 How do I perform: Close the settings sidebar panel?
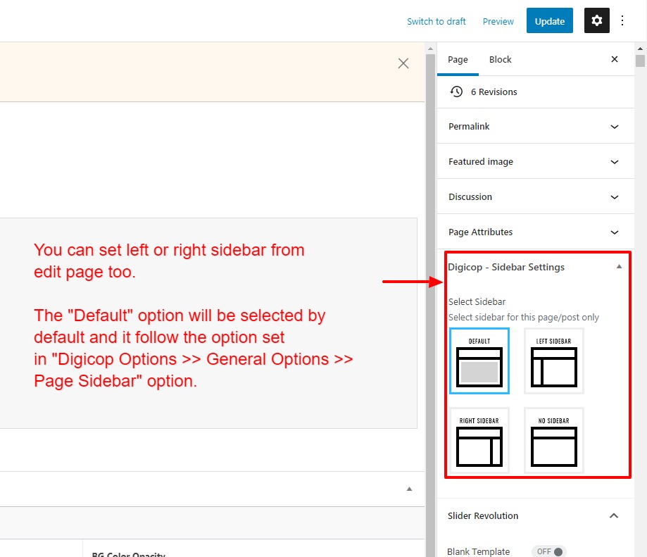point(615,59)
